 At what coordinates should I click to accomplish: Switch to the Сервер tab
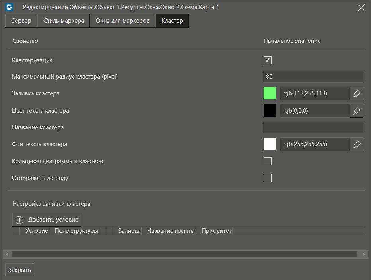[x=21, y=21]
